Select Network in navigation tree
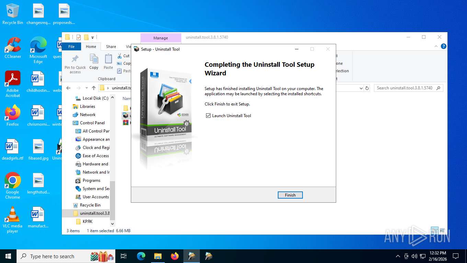Viewport: 467px width, 263px height. [x=84, y=115]
